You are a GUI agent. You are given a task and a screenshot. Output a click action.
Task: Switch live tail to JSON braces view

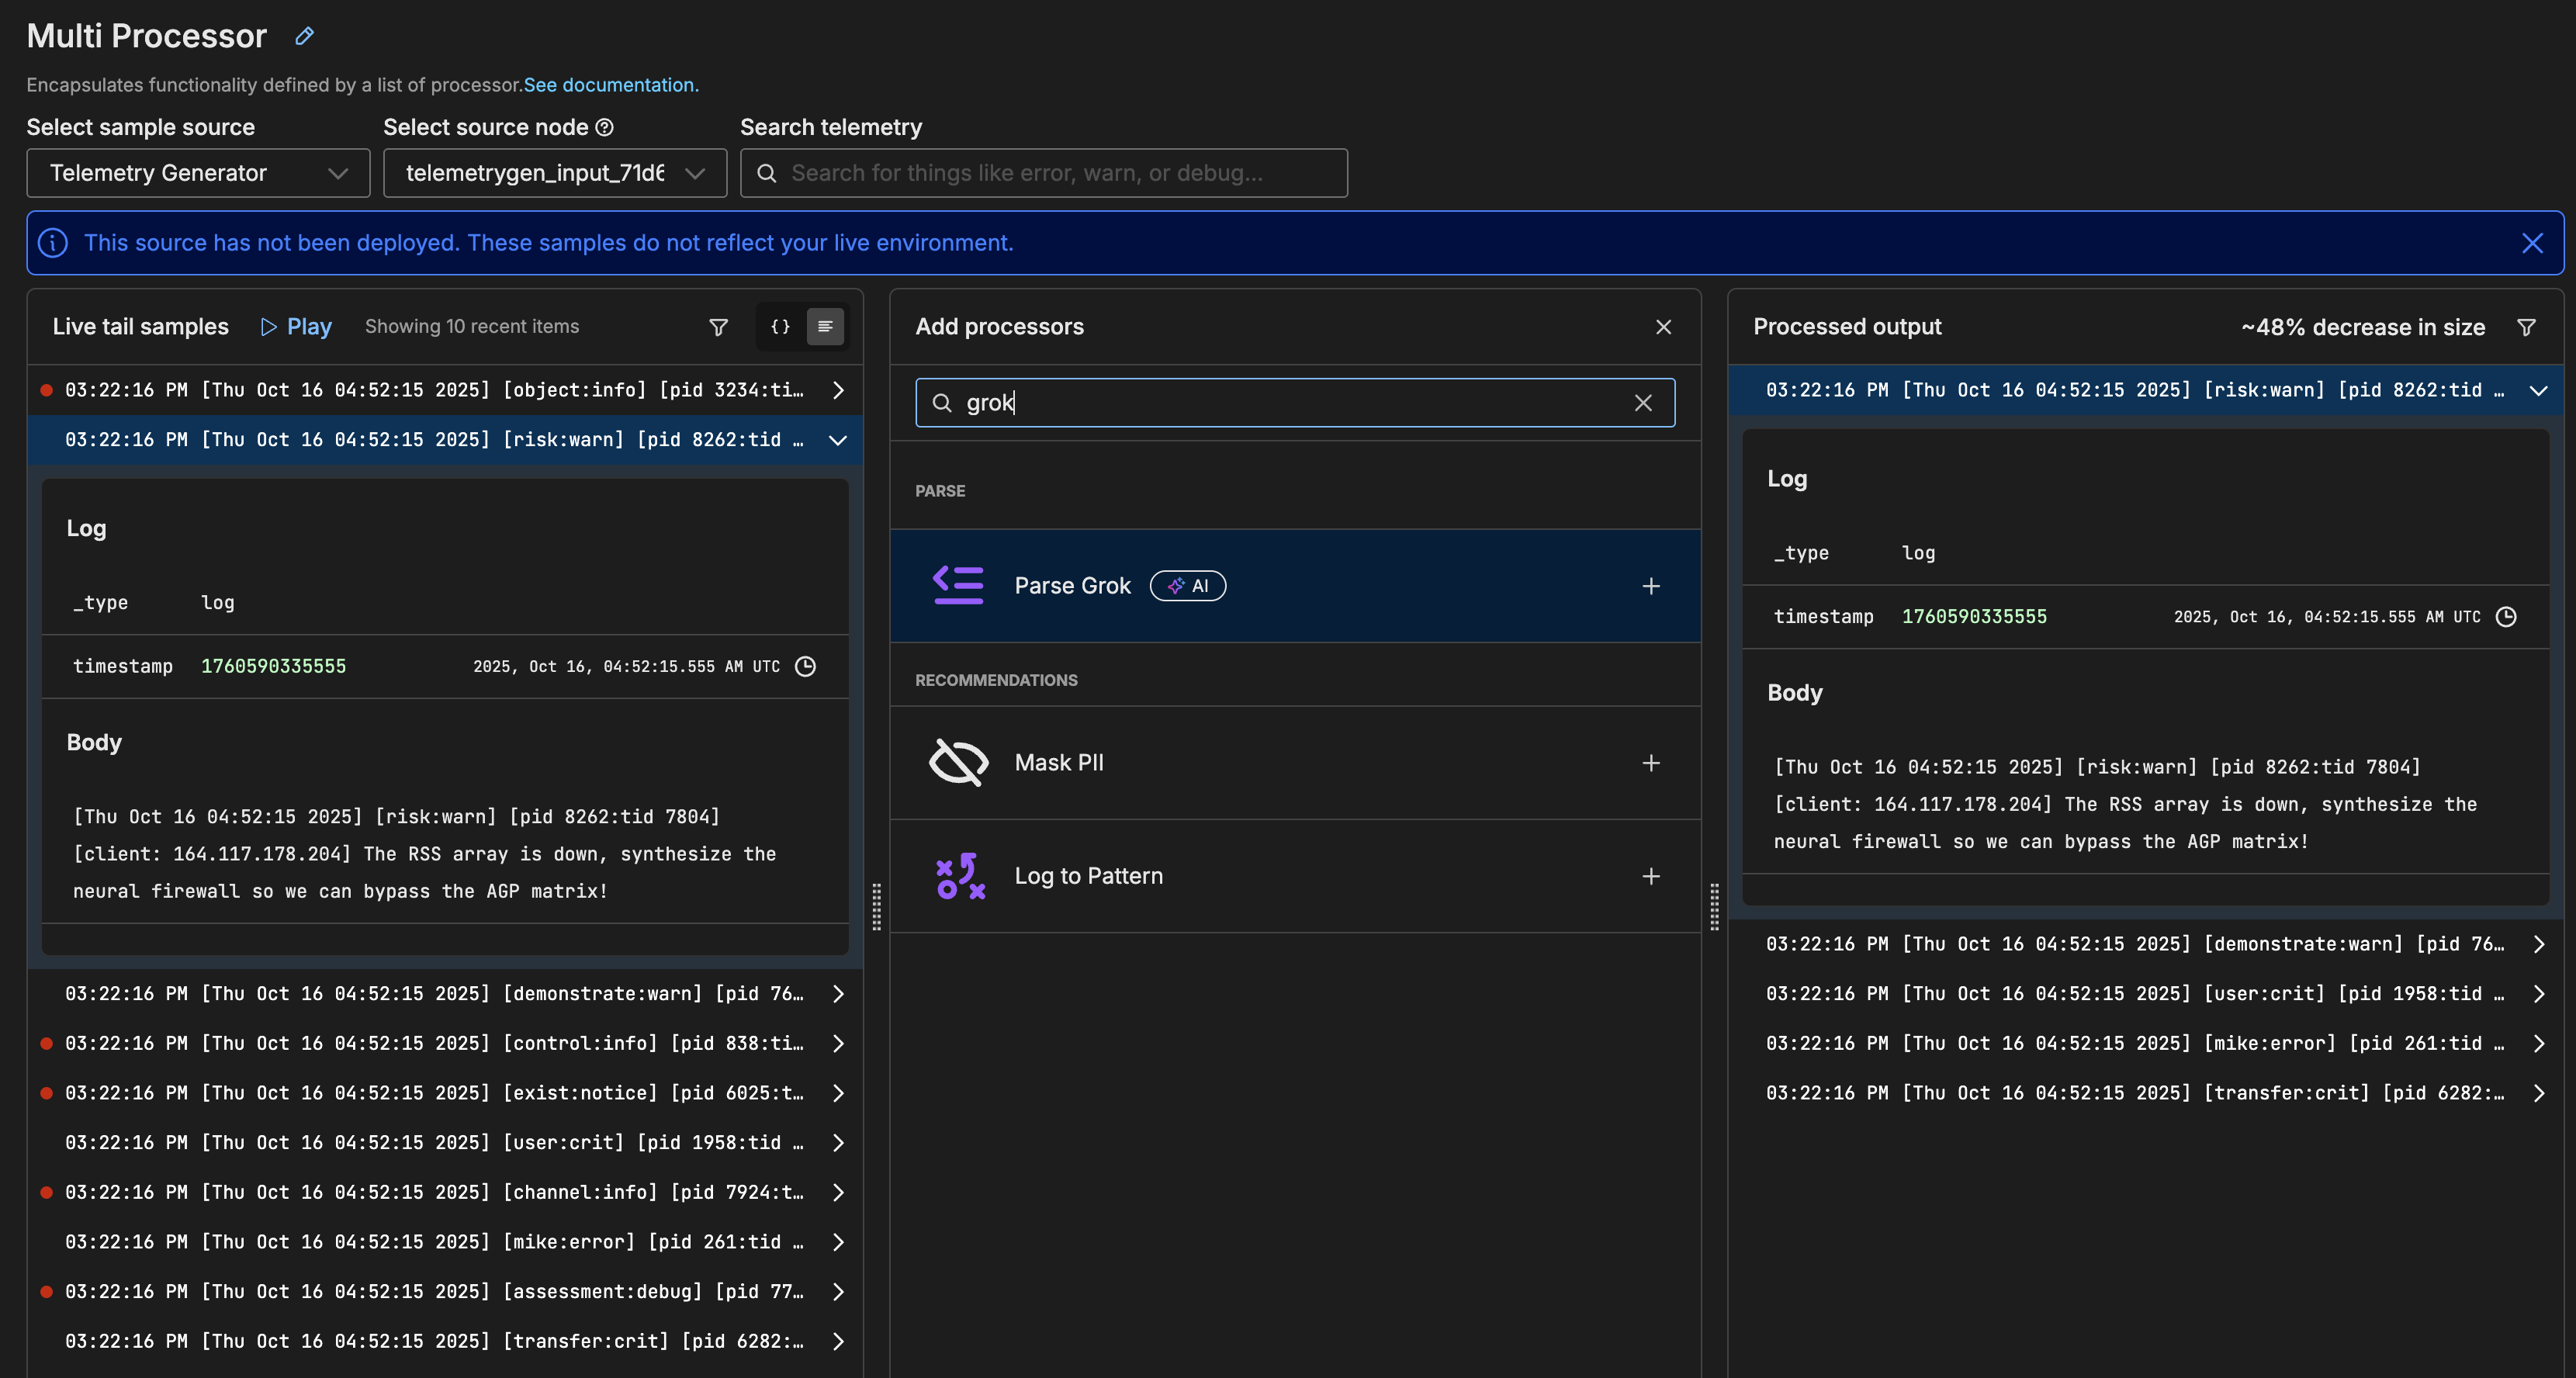780,327
